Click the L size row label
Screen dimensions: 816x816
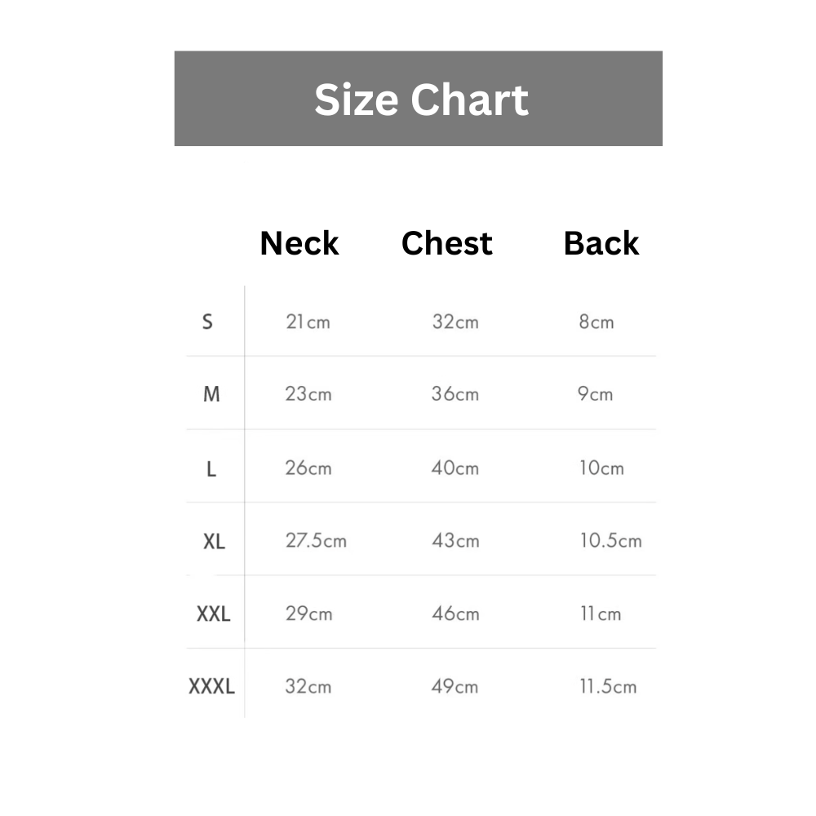point(211,468)
